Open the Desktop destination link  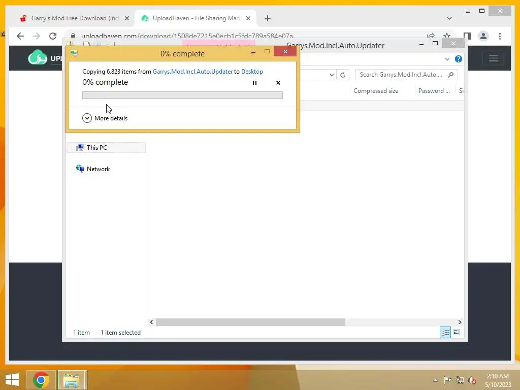[x=252, y=72]
